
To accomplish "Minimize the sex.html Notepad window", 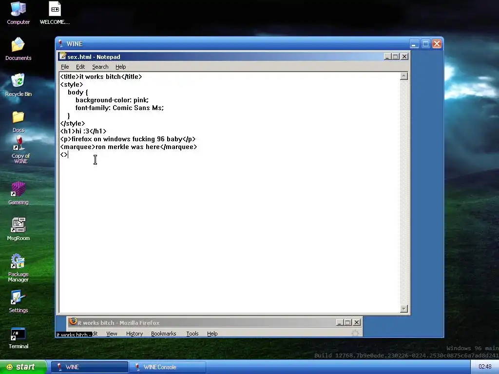I will coord(387,56).
